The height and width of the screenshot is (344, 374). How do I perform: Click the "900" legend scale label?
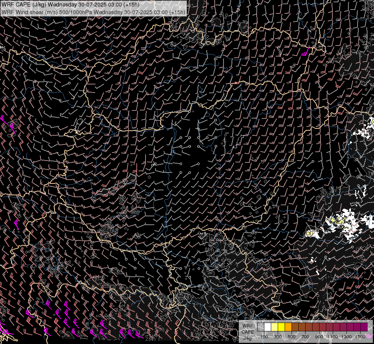(x=319, y=337)
